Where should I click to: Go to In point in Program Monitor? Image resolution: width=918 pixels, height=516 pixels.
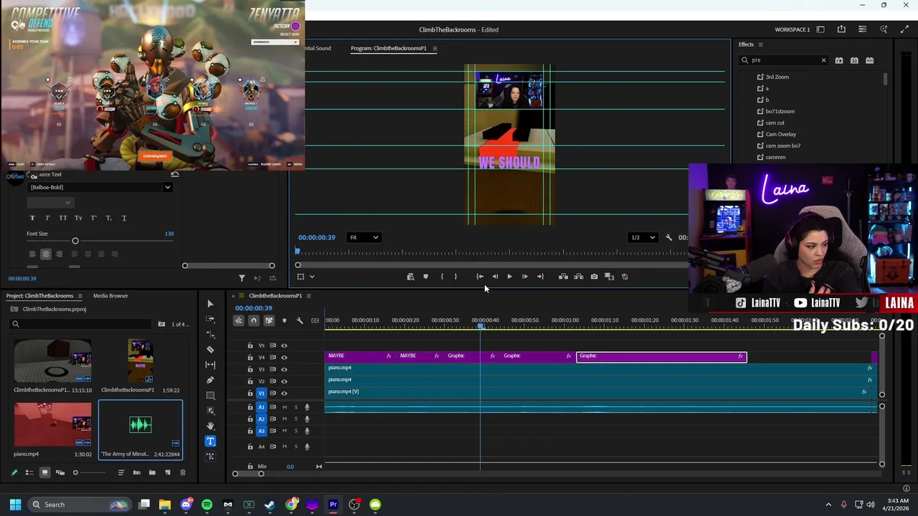480,277
